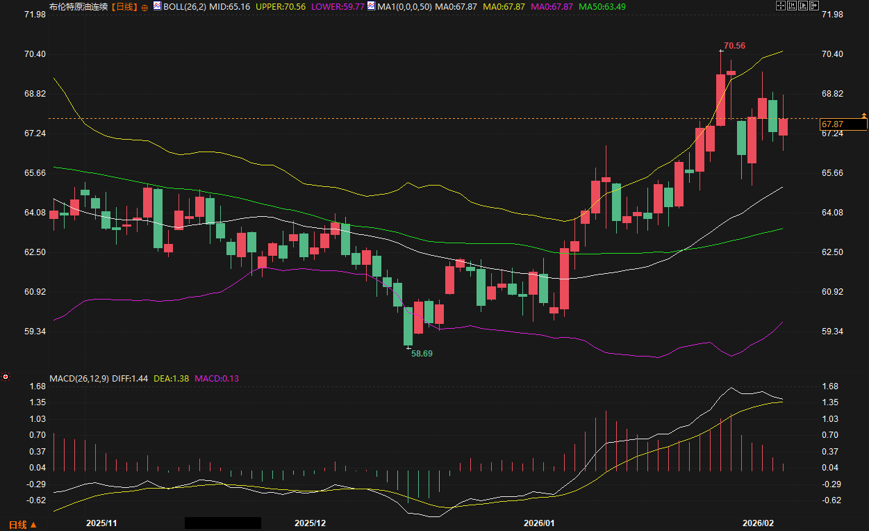Click the orange circled-plus icon beside 日线
The image size is (869, 531).
coord(144,7)
